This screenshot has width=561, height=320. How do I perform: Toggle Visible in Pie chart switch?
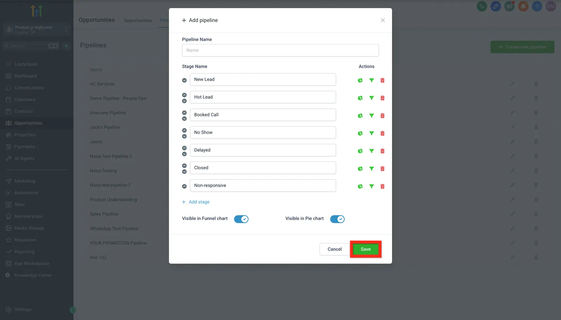click(337, 219)
